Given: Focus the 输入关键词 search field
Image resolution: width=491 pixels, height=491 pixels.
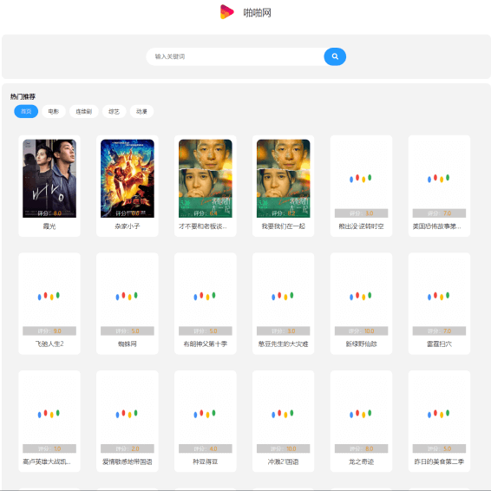Looking at the screenshot, I should coord(235,56).
